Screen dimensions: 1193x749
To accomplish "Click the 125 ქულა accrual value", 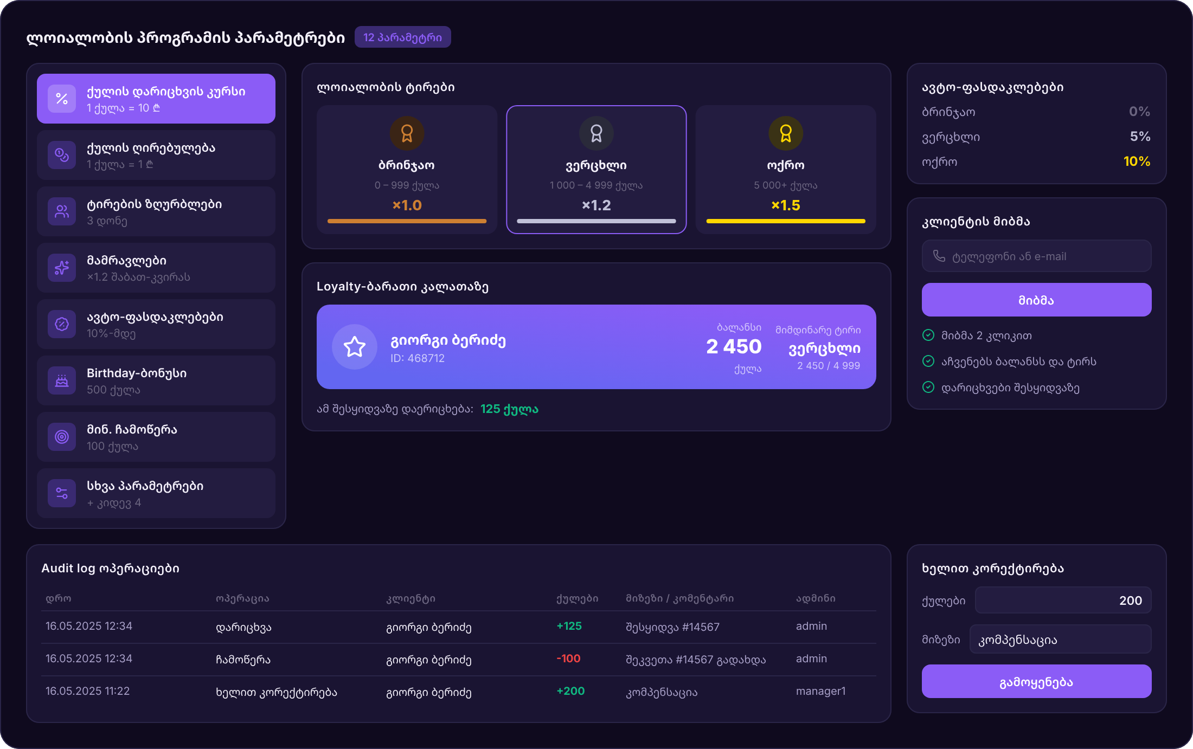I will pos(509,409).
